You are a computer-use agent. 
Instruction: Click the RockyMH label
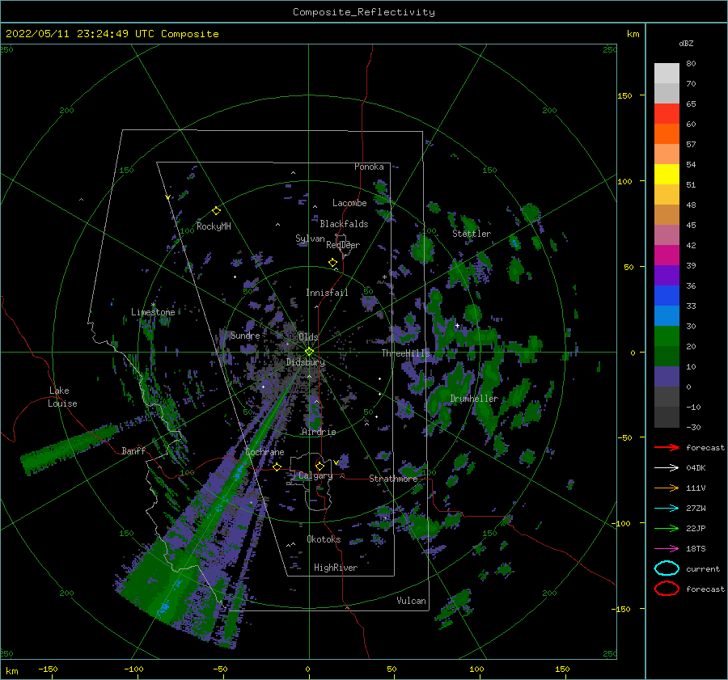coord(214,226)
